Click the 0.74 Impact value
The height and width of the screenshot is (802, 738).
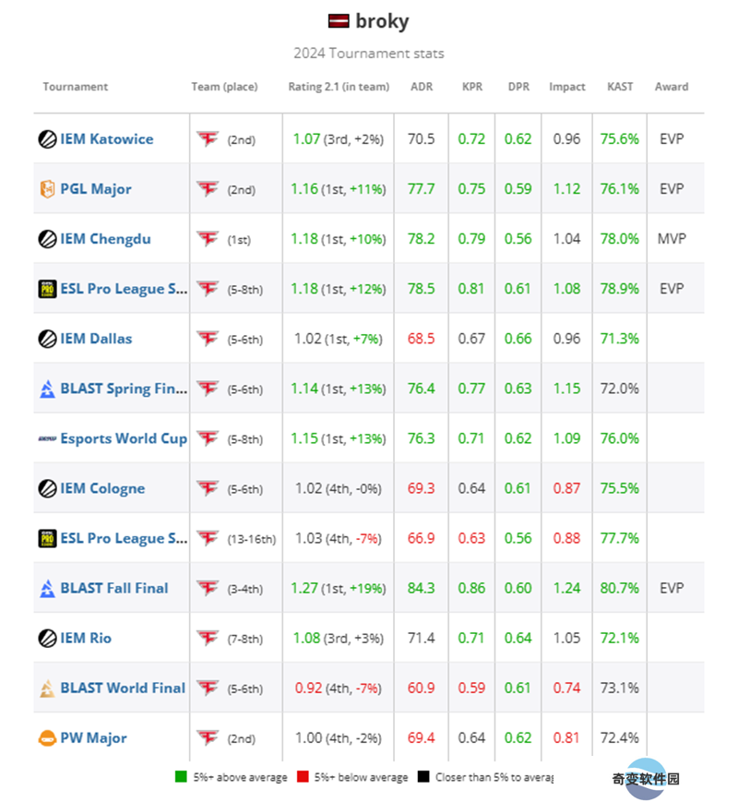(566, 688)
